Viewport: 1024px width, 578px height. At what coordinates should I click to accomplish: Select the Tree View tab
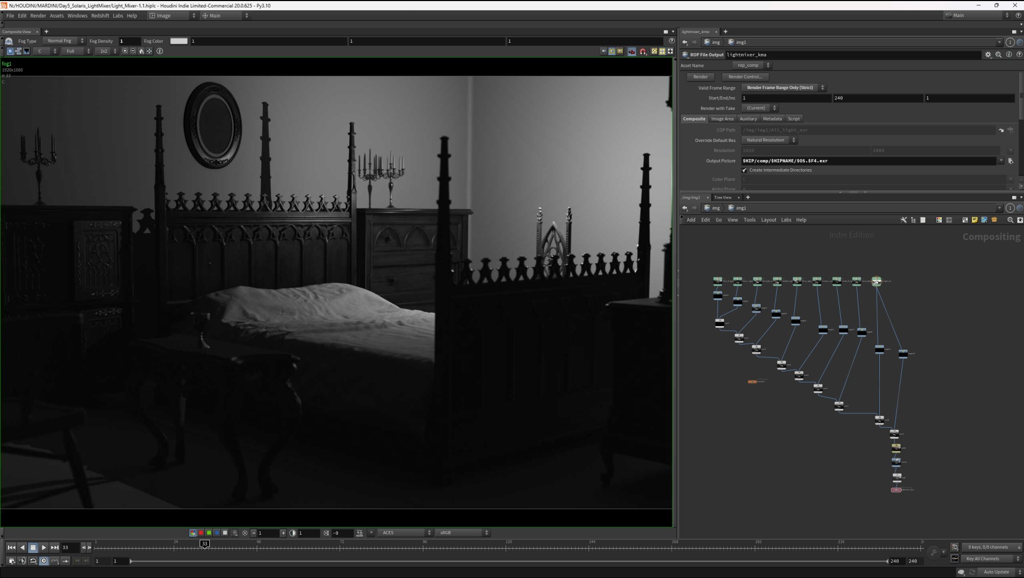[x=723, y=197]
